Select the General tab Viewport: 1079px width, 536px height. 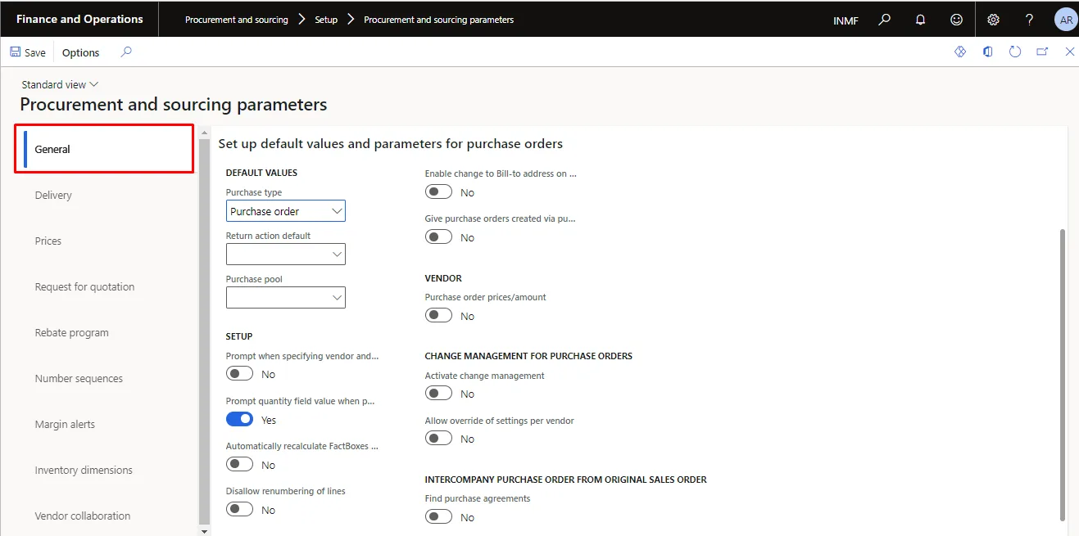[104, 149]
